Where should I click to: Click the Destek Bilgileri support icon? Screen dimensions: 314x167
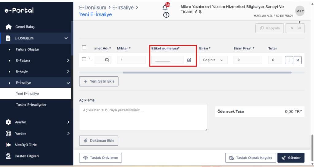[x=8, y=156]
